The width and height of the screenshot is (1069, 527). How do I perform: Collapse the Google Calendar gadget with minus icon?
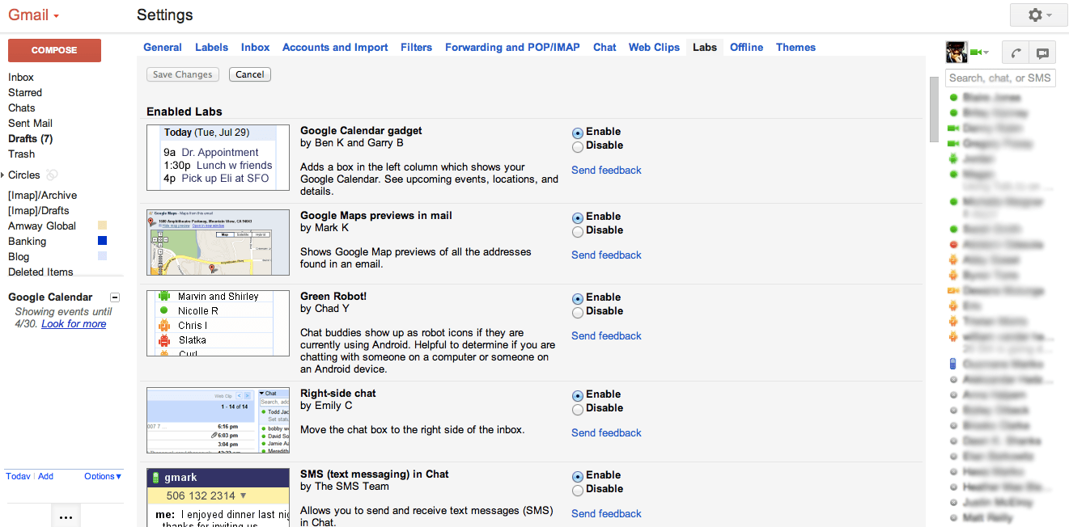pos(115,297)
